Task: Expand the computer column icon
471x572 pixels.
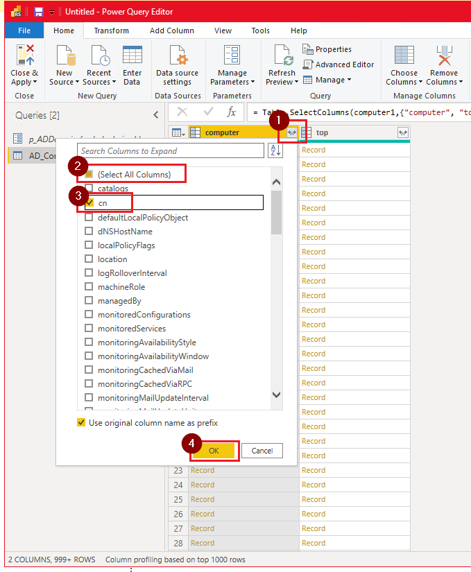Action: coord(292,133)
